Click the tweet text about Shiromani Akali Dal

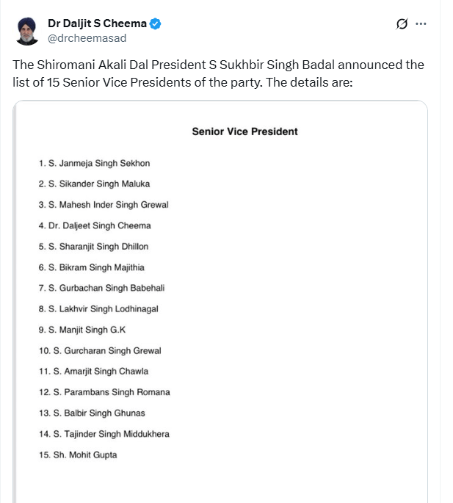[219, 73]
